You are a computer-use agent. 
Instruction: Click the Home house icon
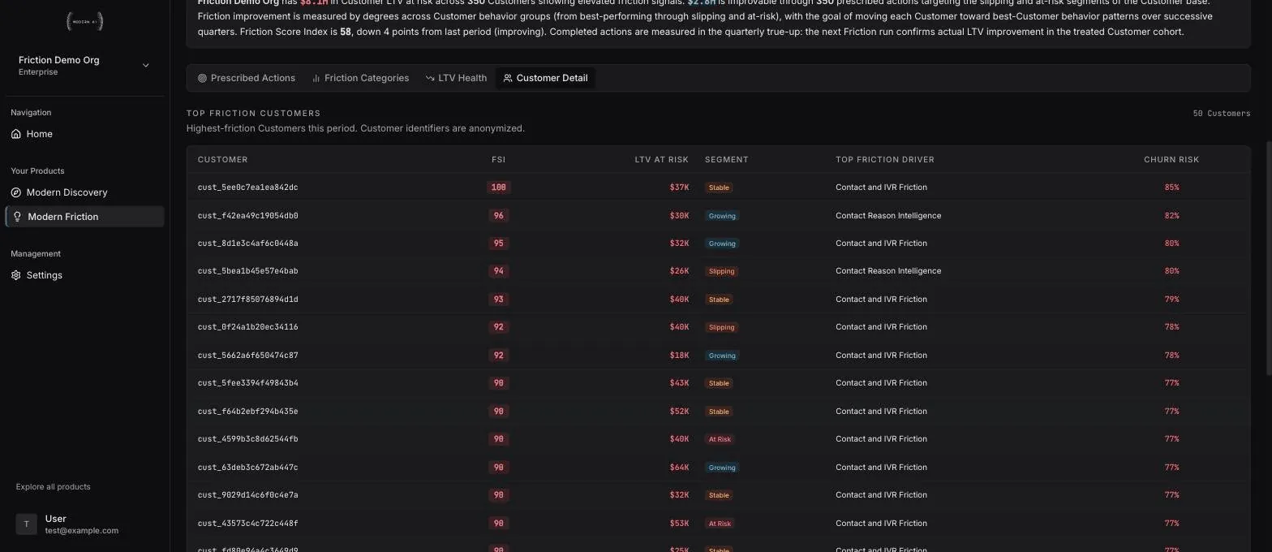16,134
